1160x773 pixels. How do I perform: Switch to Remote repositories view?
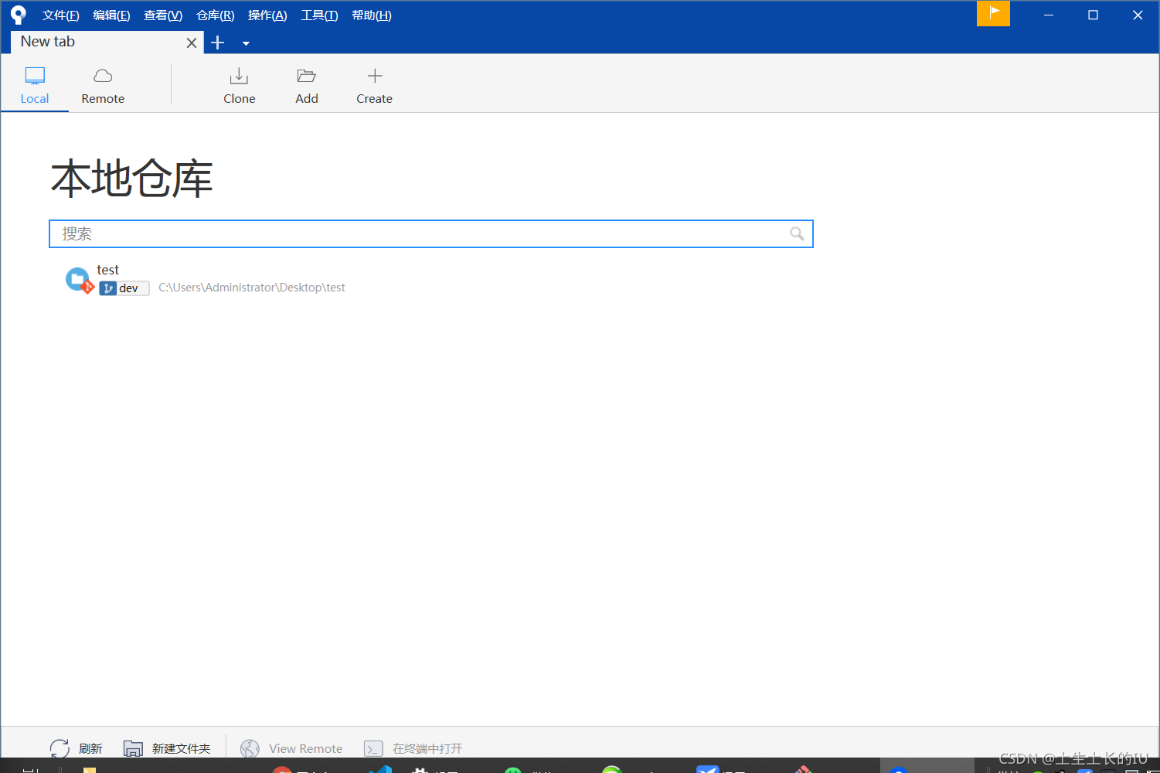pos(103,85)
